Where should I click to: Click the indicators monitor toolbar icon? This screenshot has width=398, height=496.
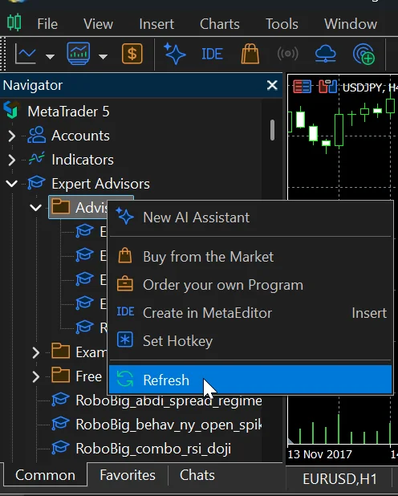click(x=78, y=54)
